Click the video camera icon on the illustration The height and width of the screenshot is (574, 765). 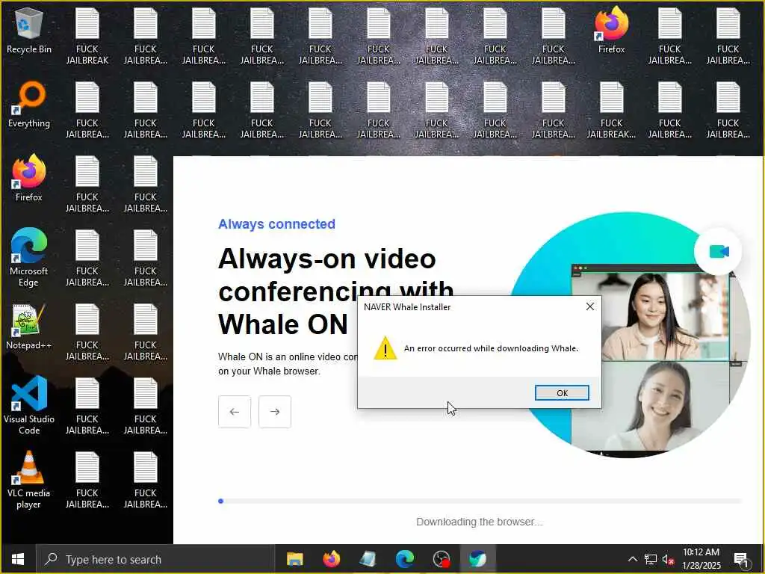coord(718,251)
